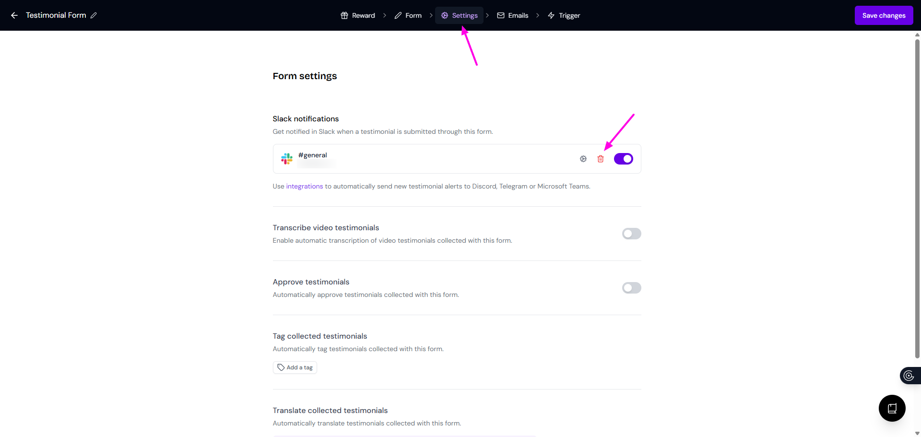The image size is (921, 437).
Task: Open the floating help book button
Action: tap(892, 408)
